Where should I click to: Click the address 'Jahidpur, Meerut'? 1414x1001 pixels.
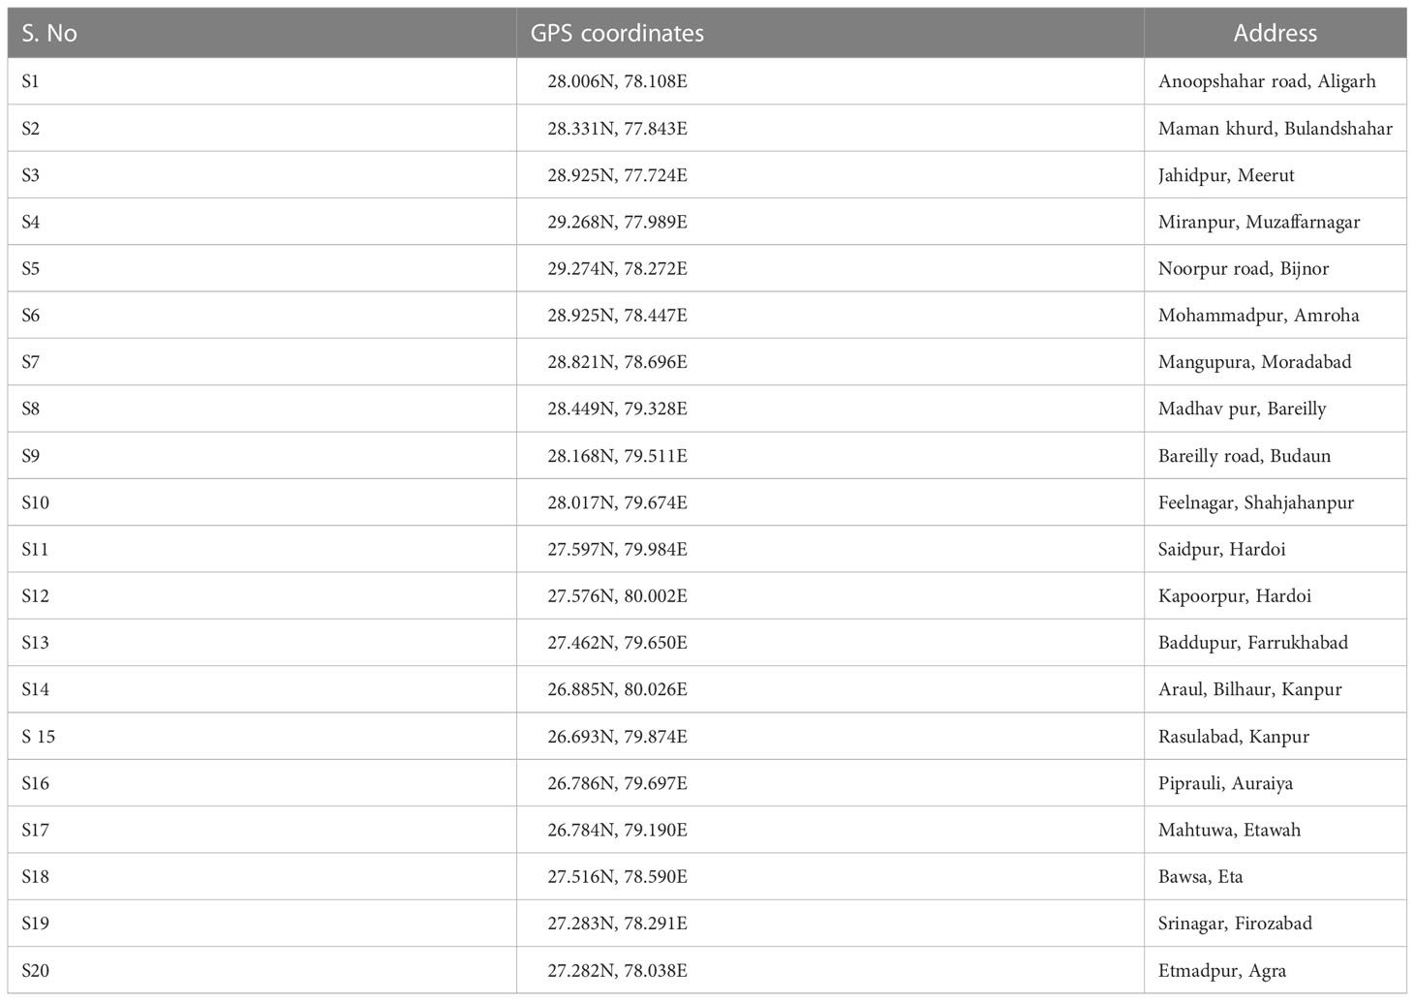1226,175
